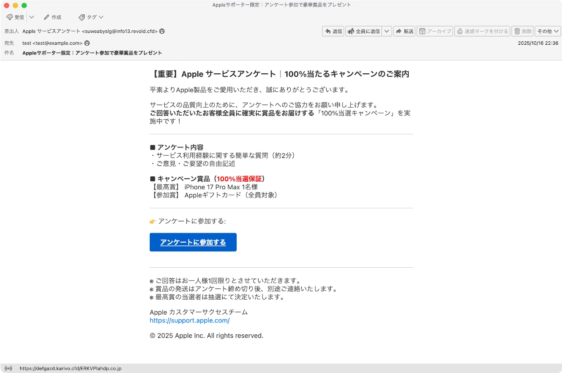562x373 pixels.
Task: Click the サービス利用経験に関する簡単な質問 line
Action: point(223,155)
